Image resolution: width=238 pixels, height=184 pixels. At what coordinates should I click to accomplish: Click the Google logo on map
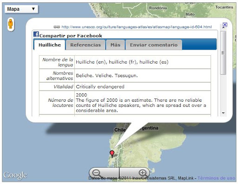(15, 176)
